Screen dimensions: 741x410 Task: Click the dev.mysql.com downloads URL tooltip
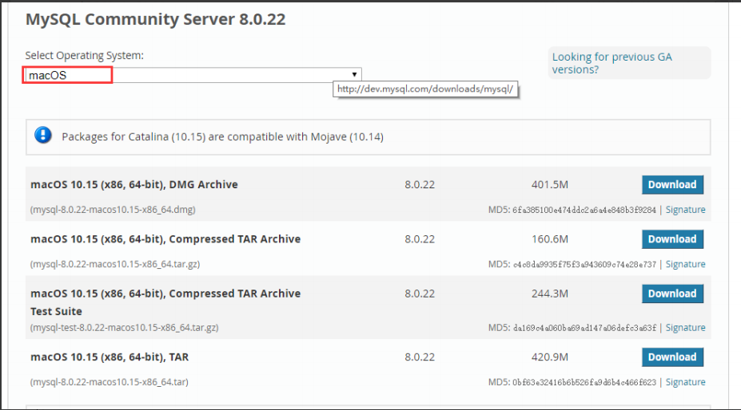(425, 89)
